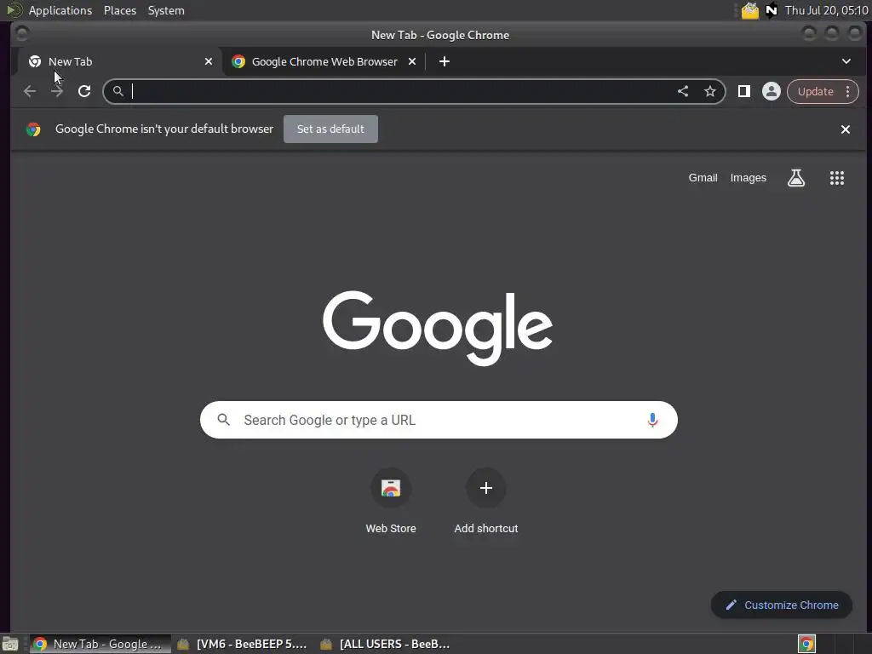
Task: Open the System menu
Action: pos(166,10)
